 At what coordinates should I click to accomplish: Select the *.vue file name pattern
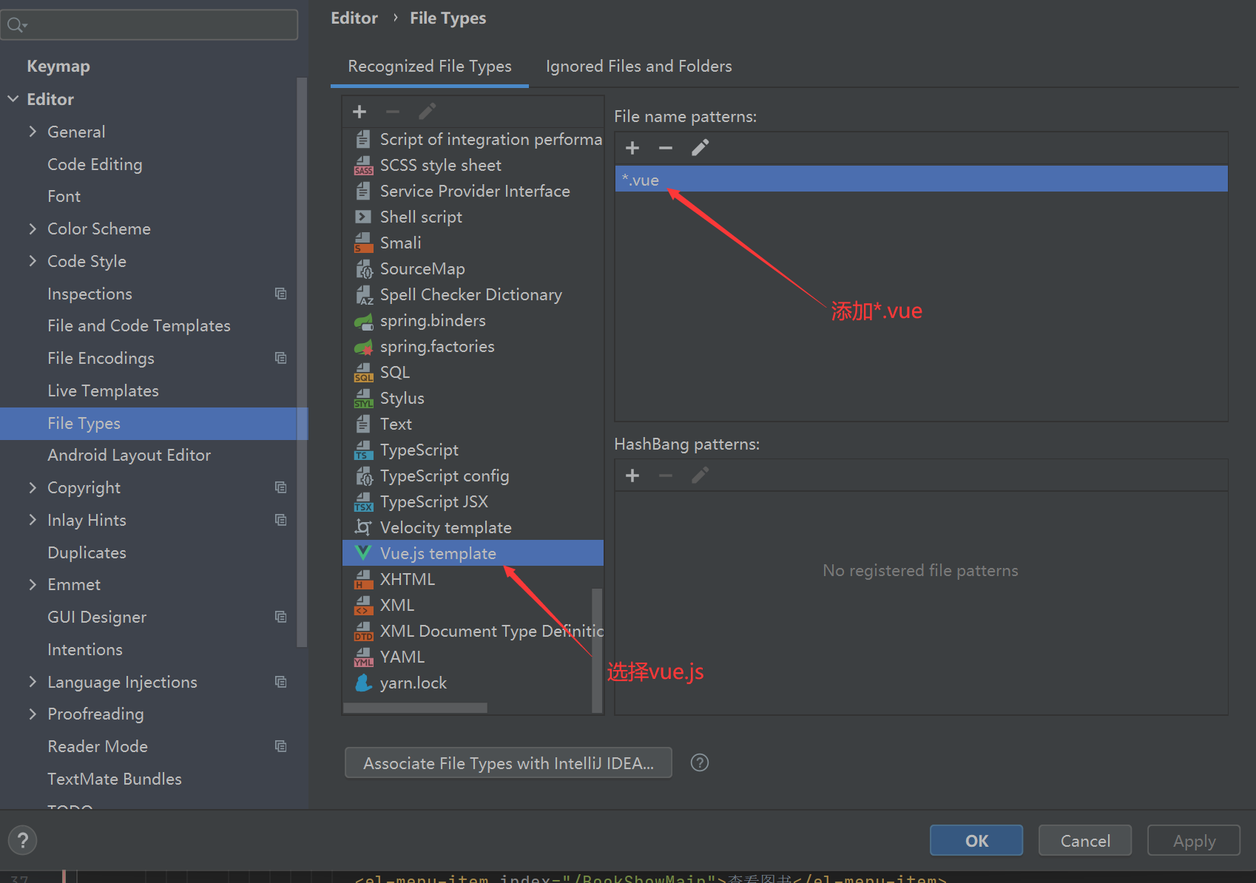[x=921, y=180]
